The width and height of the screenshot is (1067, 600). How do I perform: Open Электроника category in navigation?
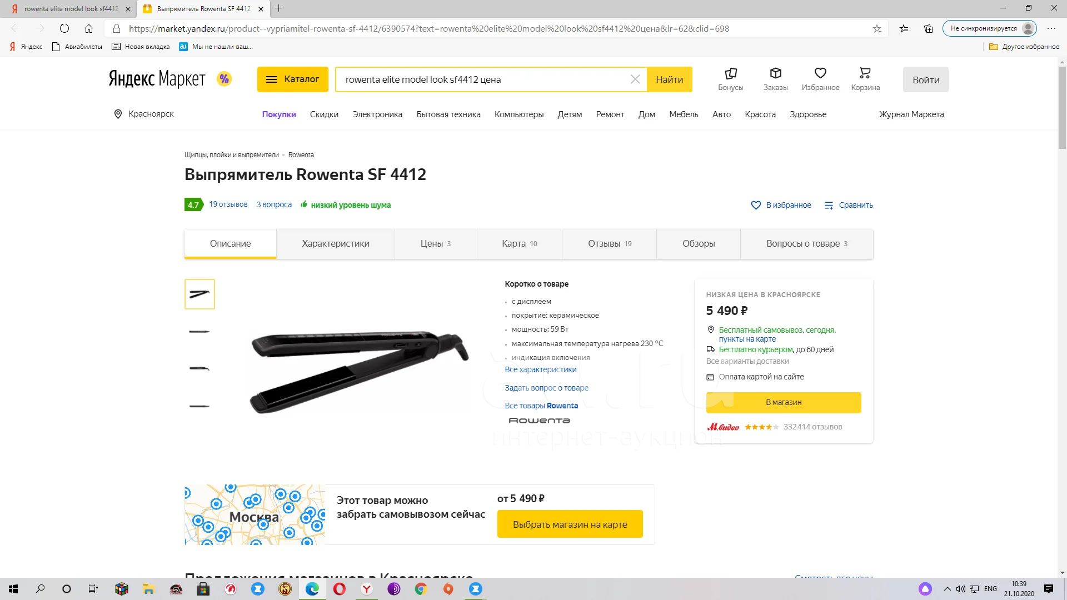click(377, 114)
